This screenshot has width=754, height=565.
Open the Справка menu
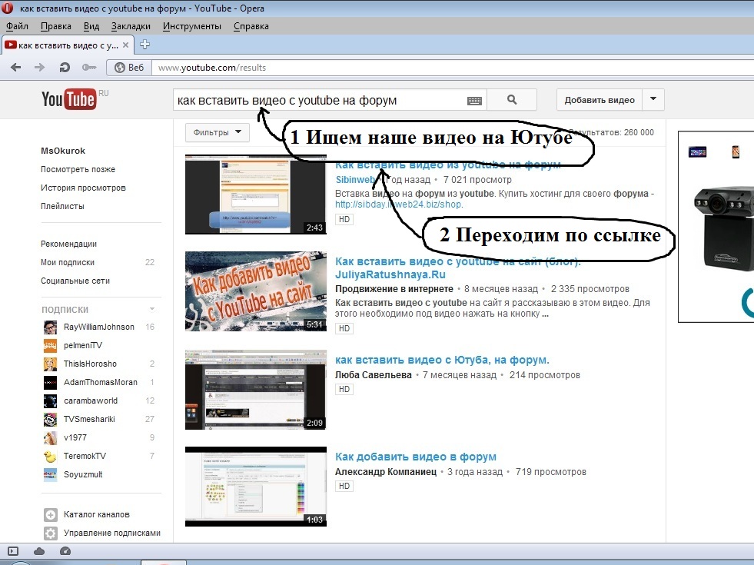coord(251,26)
